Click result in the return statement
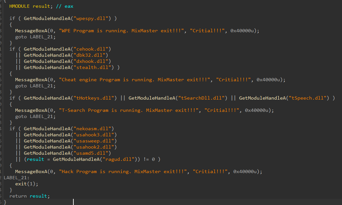The height and width of the screenshot is (205, 342). (x=38, y=196)
